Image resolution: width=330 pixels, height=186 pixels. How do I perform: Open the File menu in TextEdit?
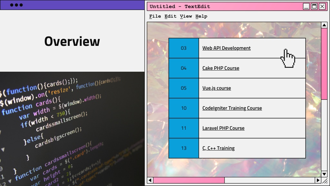pos(155,16)
